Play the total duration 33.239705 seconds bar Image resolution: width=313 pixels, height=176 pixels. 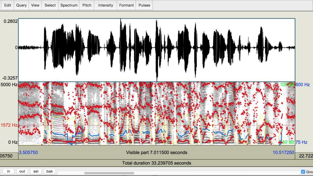[x=156, y=163]
